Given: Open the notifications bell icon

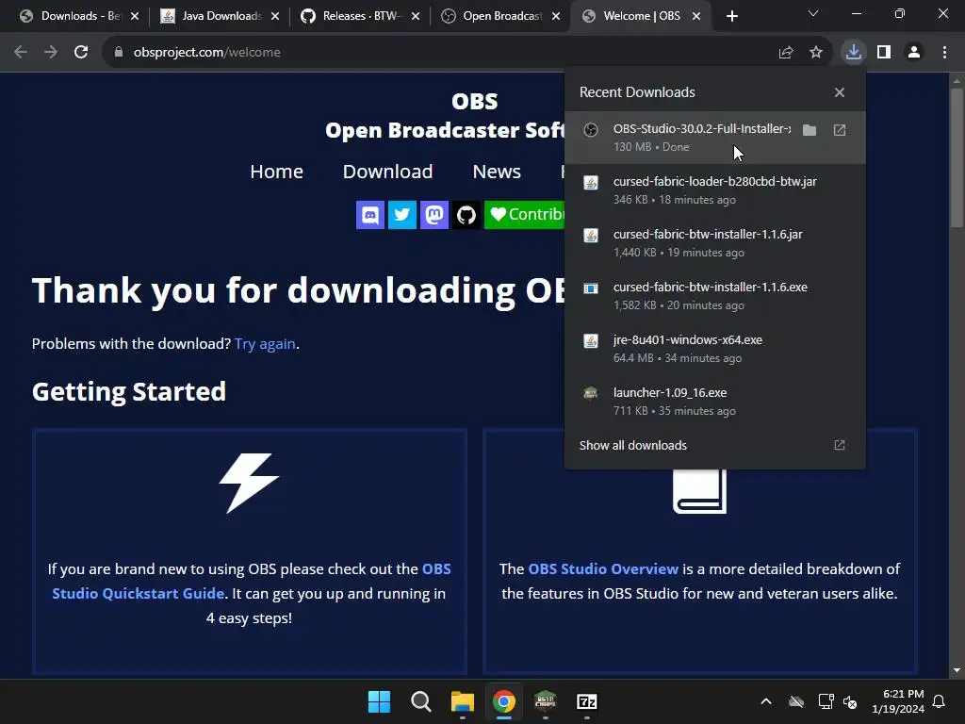Looking at the screenshot, I should tap(940, 701).
